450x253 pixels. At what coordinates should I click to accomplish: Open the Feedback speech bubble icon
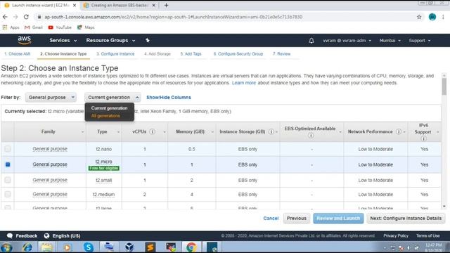pos(10,236)
